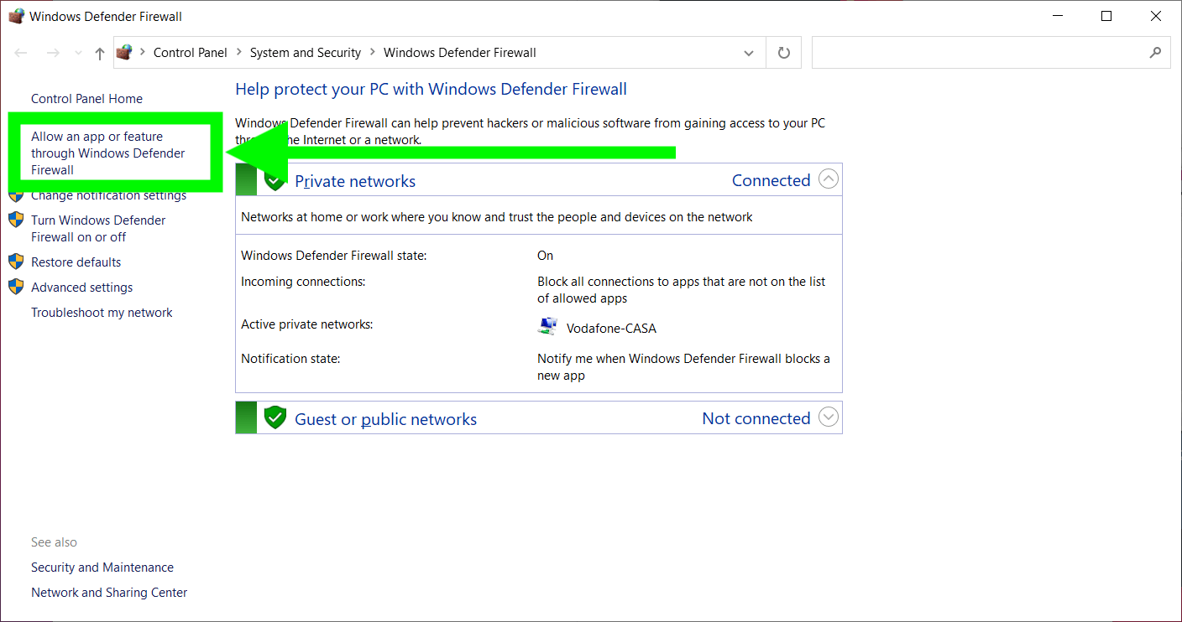Select System and Security in the breadcrumb
Viewport: 1182px width, 622px height.
pos(306,52)
